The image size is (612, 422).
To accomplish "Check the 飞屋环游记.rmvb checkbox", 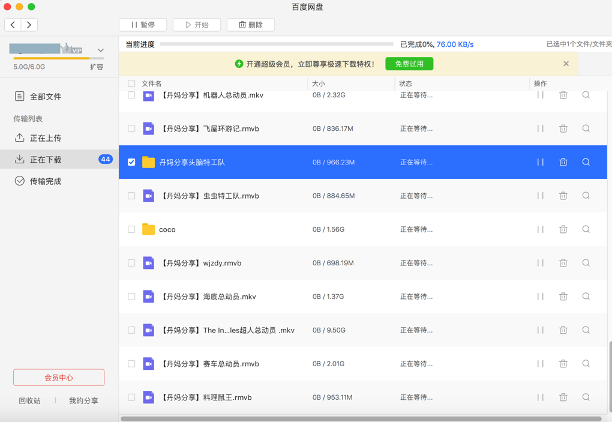I will point(131,128).
